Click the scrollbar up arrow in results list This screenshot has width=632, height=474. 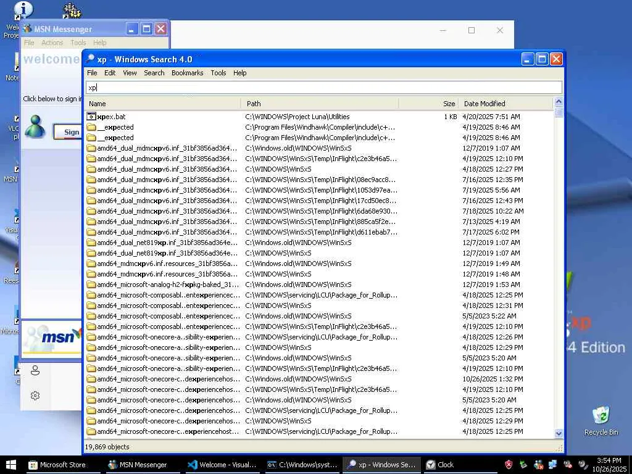[559, 102]
